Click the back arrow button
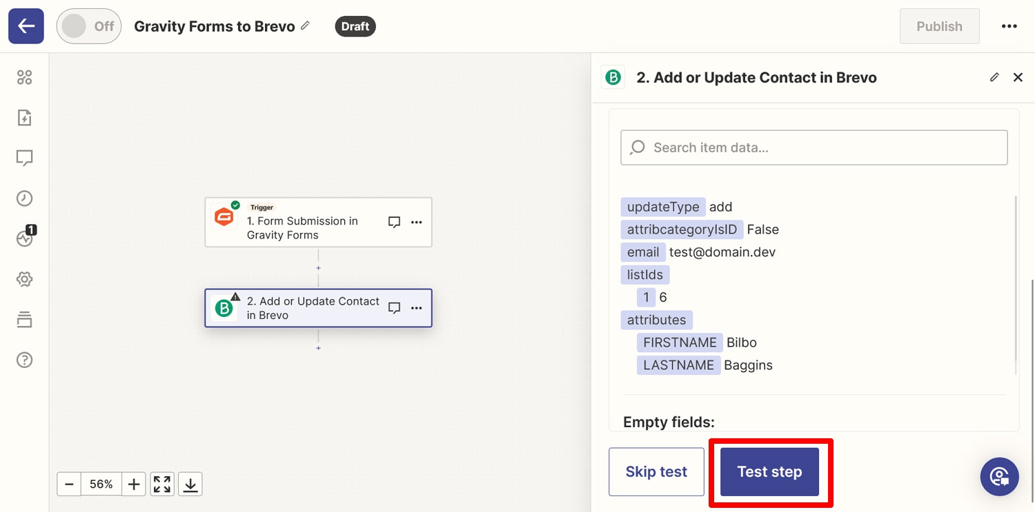 coord(26,26)
